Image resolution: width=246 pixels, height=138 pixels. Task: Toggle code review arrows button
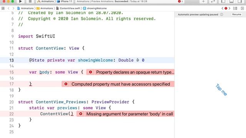[213, 2]
